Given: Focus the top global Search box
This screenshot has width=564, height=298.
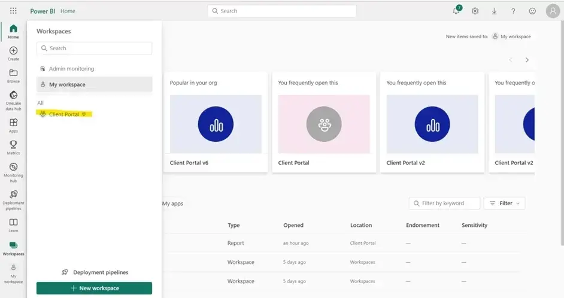Looking at the screenshot, I should click(282, 11).
